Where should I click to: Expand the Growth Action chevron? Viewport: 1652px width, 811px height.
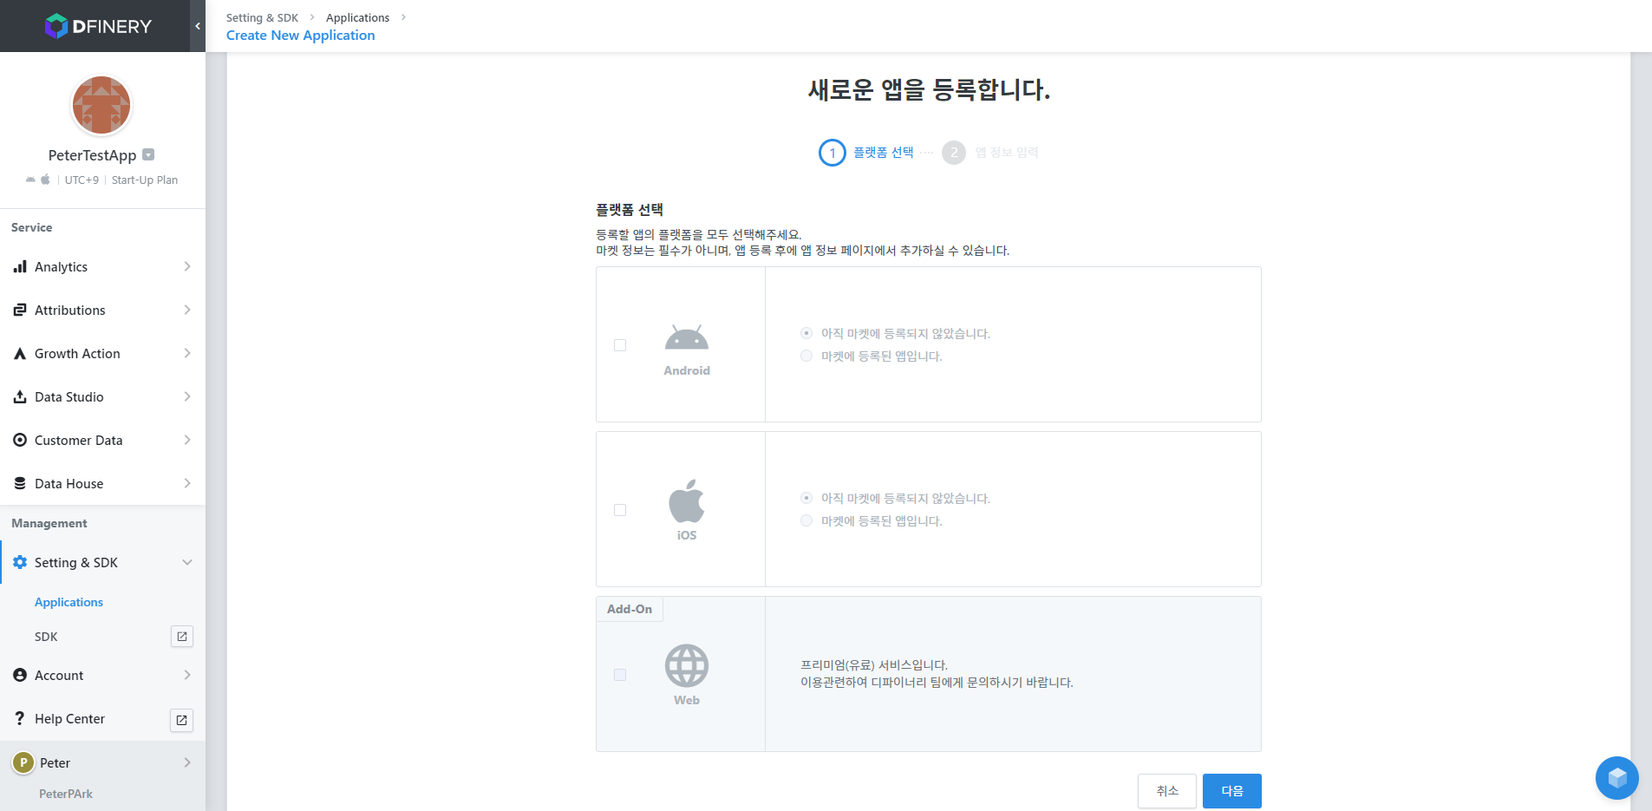point(187,353)
